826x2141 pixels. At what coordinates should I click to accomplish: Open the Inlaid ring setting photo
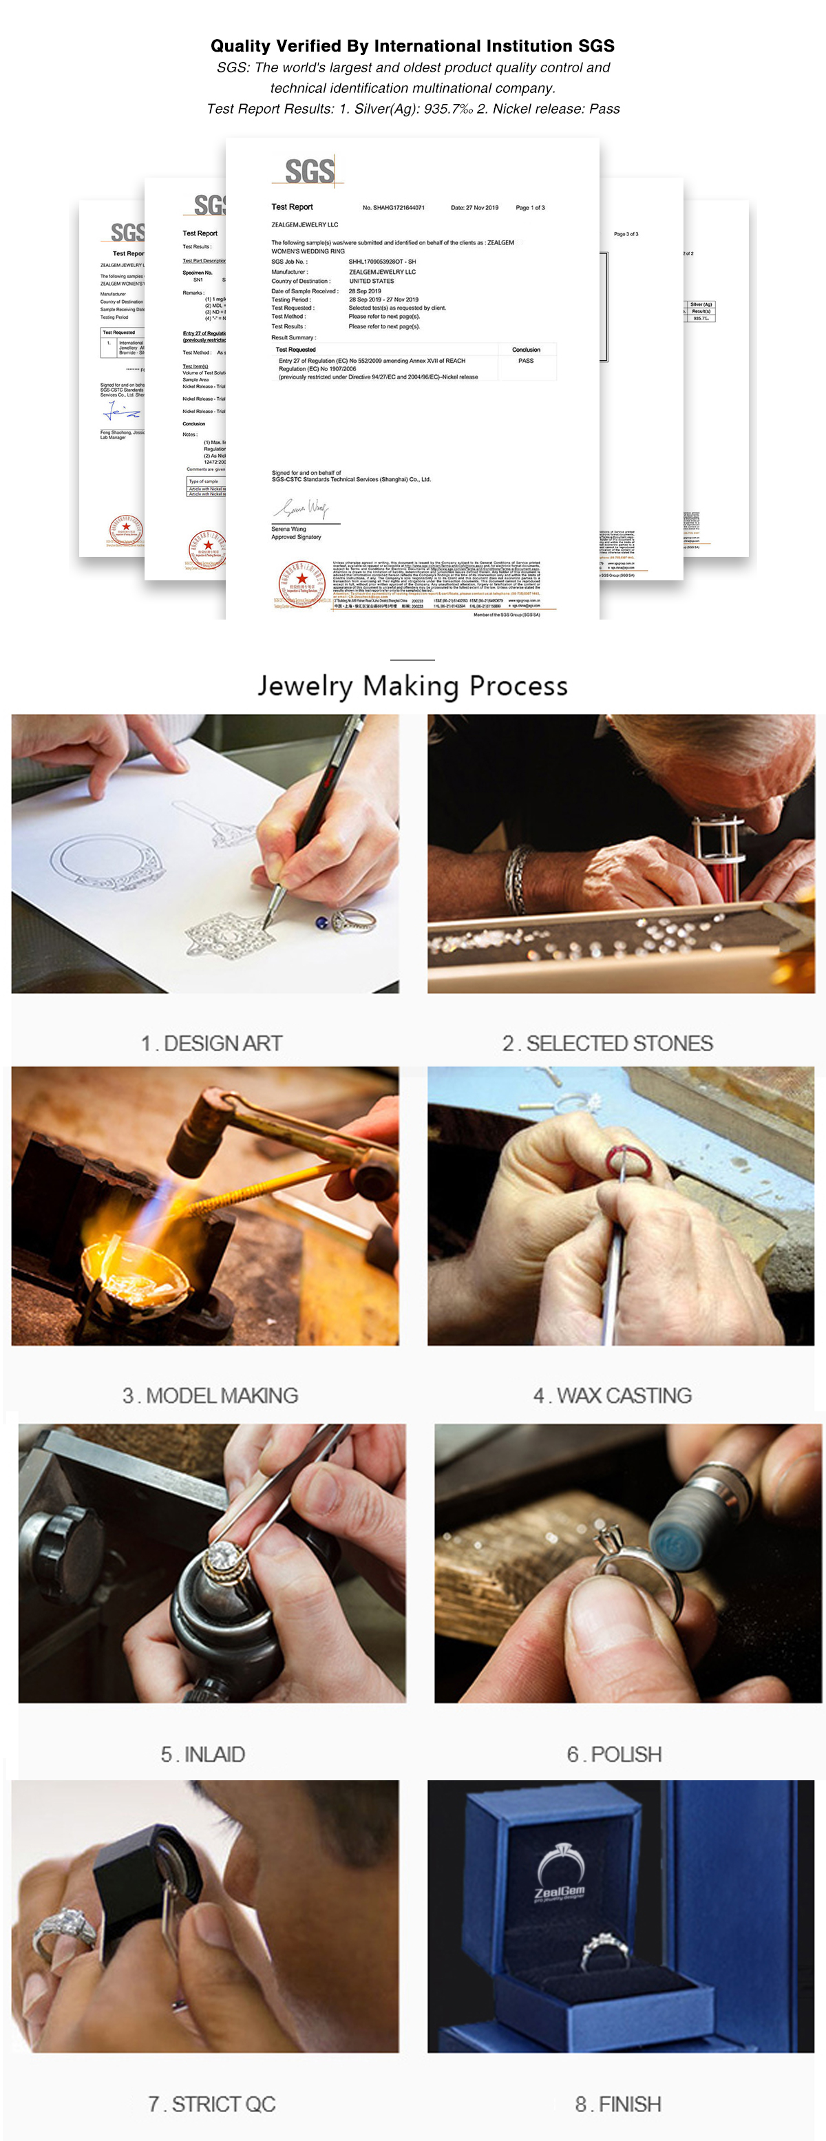pyautogui.click(x=212, y=1563)
